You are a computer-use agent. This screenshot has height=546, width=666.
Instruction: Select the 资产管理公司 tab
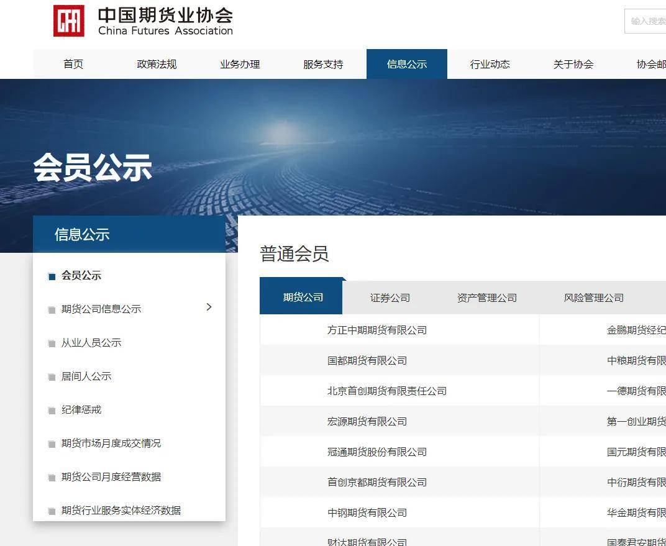coord(486,298)
